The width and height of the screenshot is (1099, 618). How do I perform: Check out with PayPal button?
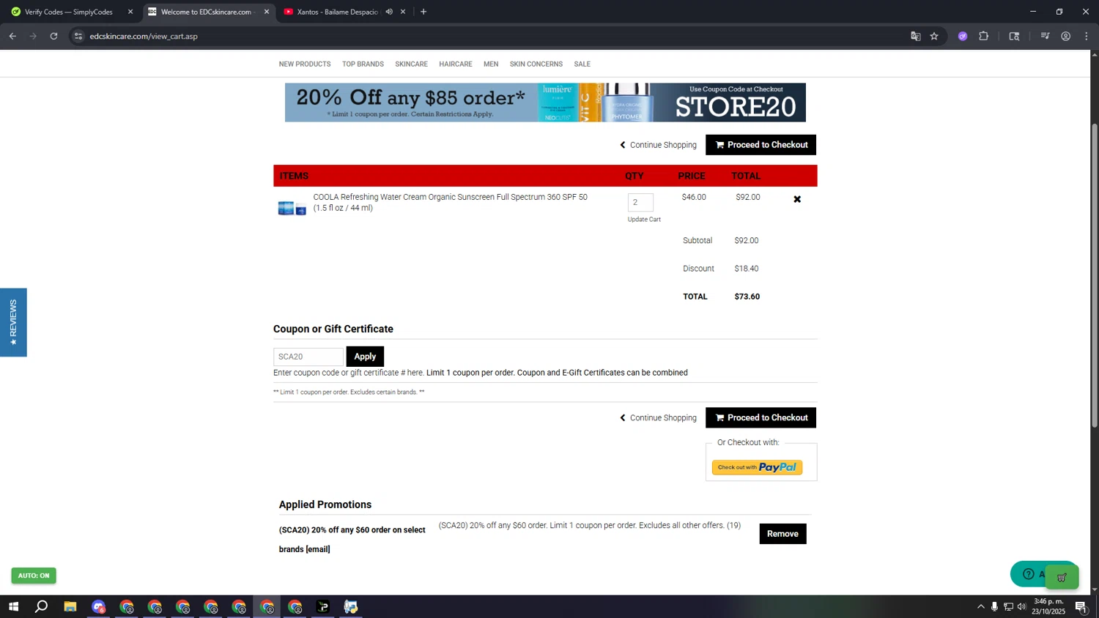[x=757, y=467]
